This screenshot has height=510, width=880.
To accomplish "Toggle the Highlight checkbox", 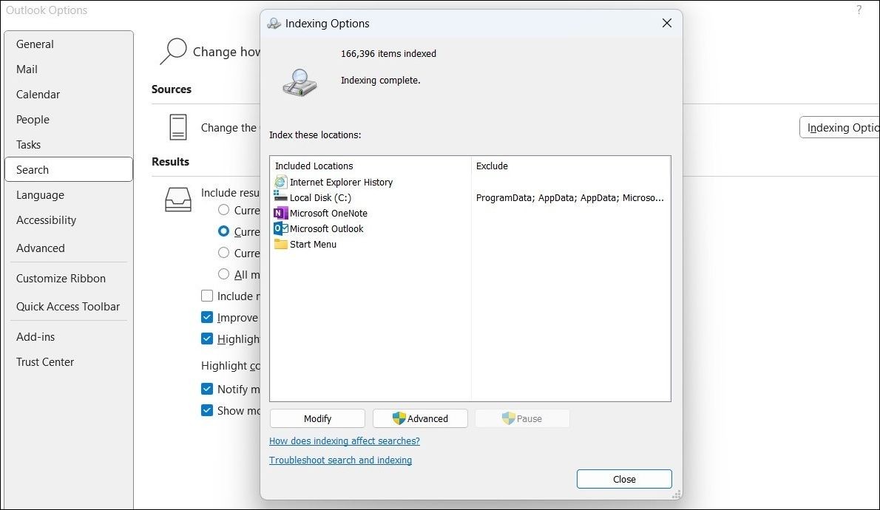I will point(207,339).
